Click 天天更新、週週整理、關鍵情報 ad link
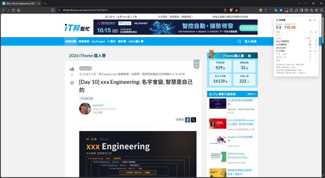This screenshot has height=178, width=325. click(175, 17)
